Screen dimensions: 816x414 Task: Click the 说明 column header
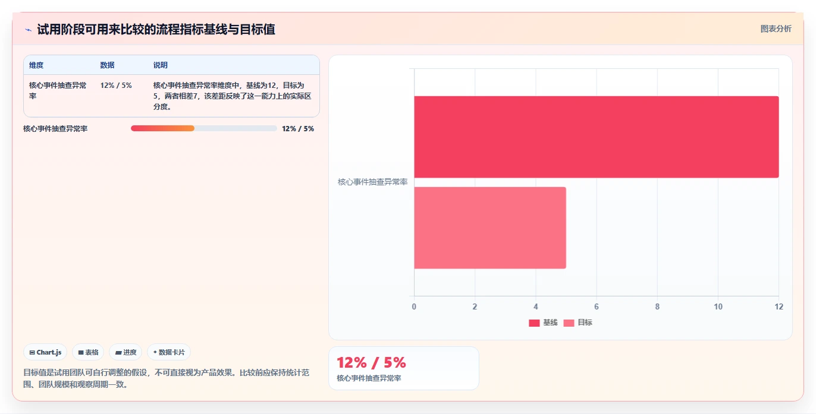161,65
